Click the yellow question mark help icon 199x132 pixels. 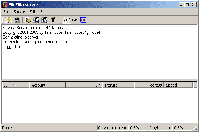(x=53, y=20)
